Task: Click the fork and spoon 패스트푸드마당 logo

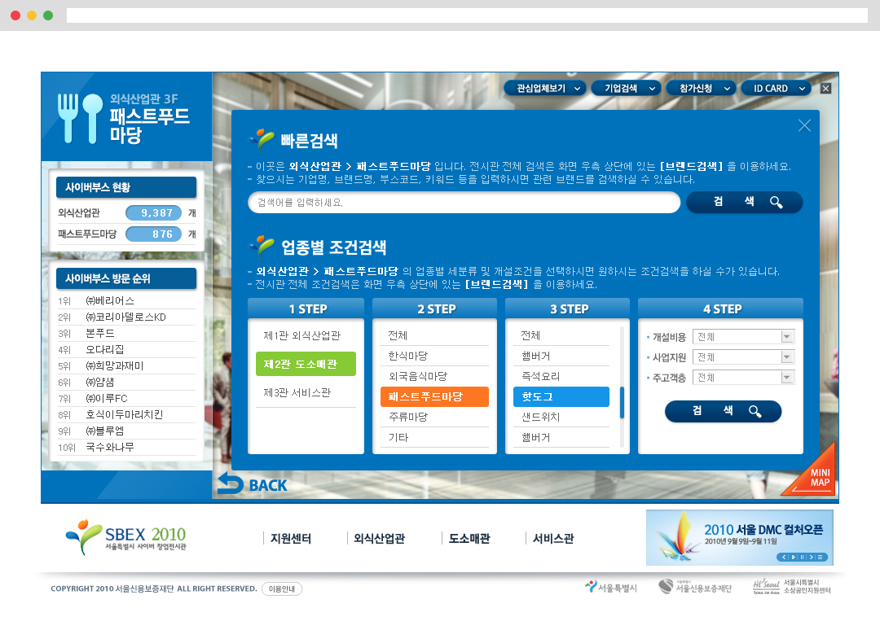Action: (124, 118)
